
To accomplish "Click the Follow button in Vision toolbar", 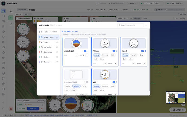I will (145, 18).
